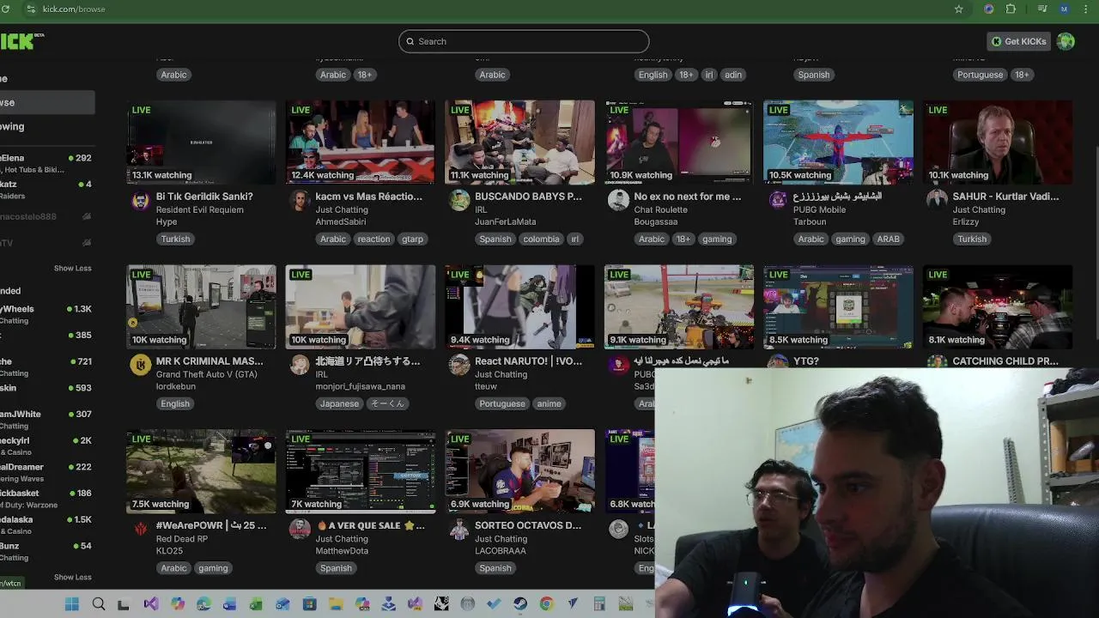Open the Erlizzy streamer avatar
This screenshot has width=1099, height=618.
tap(937, 200)
